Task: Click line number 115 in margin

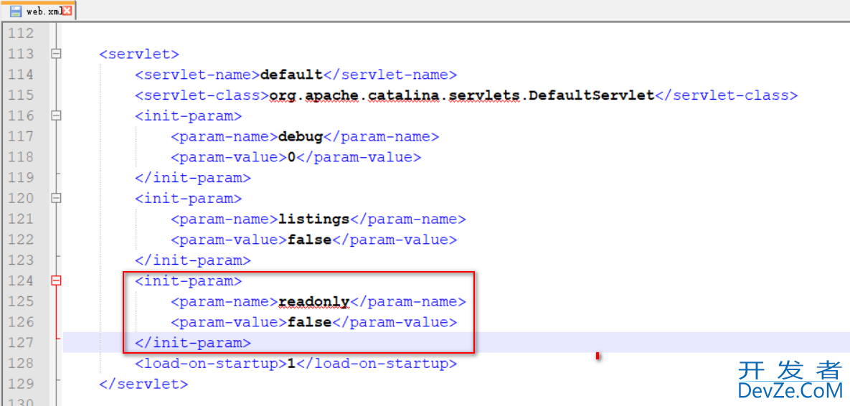Action: pos(21,95)
